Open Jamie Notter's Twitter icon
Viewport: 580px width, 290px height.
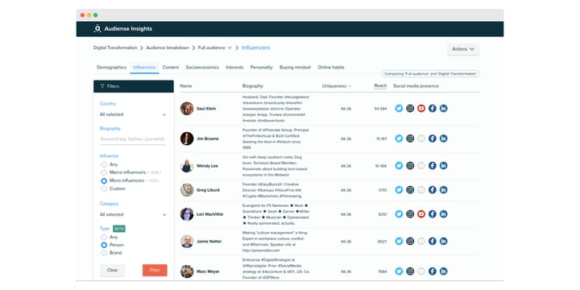pos(399,241)
